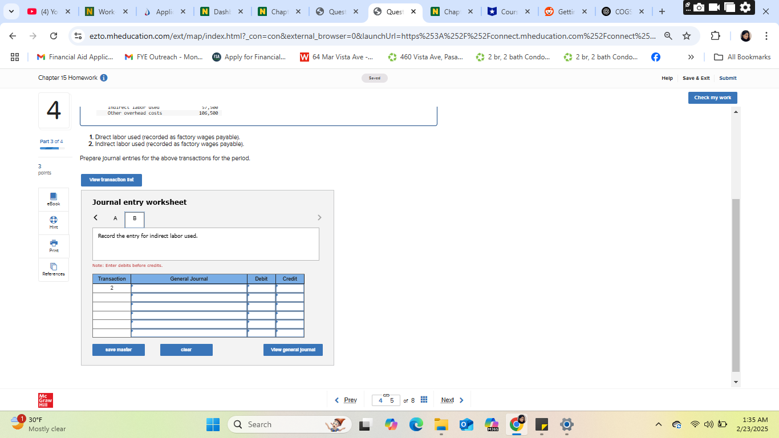779x438 pixels.
Task: Click the info icon beside Chapter 15 Homework
Action: click(x=104, y=78)
